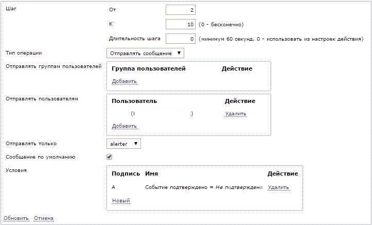Click the "От" step start input field
Viewport: 372px width, 225px height.
[180, 10]
